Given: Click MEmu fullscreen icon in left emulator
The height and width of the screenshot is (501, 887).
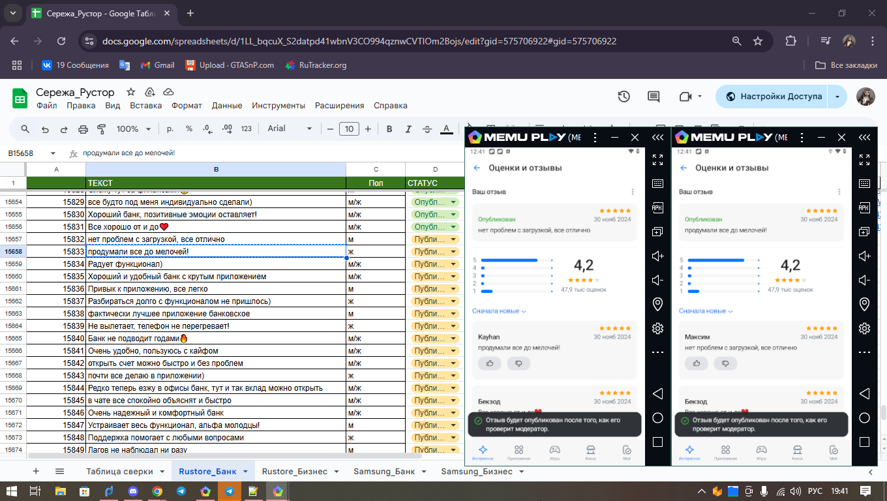Looking at the screenshot, I should pyautogui.click(x=657, y=159).
